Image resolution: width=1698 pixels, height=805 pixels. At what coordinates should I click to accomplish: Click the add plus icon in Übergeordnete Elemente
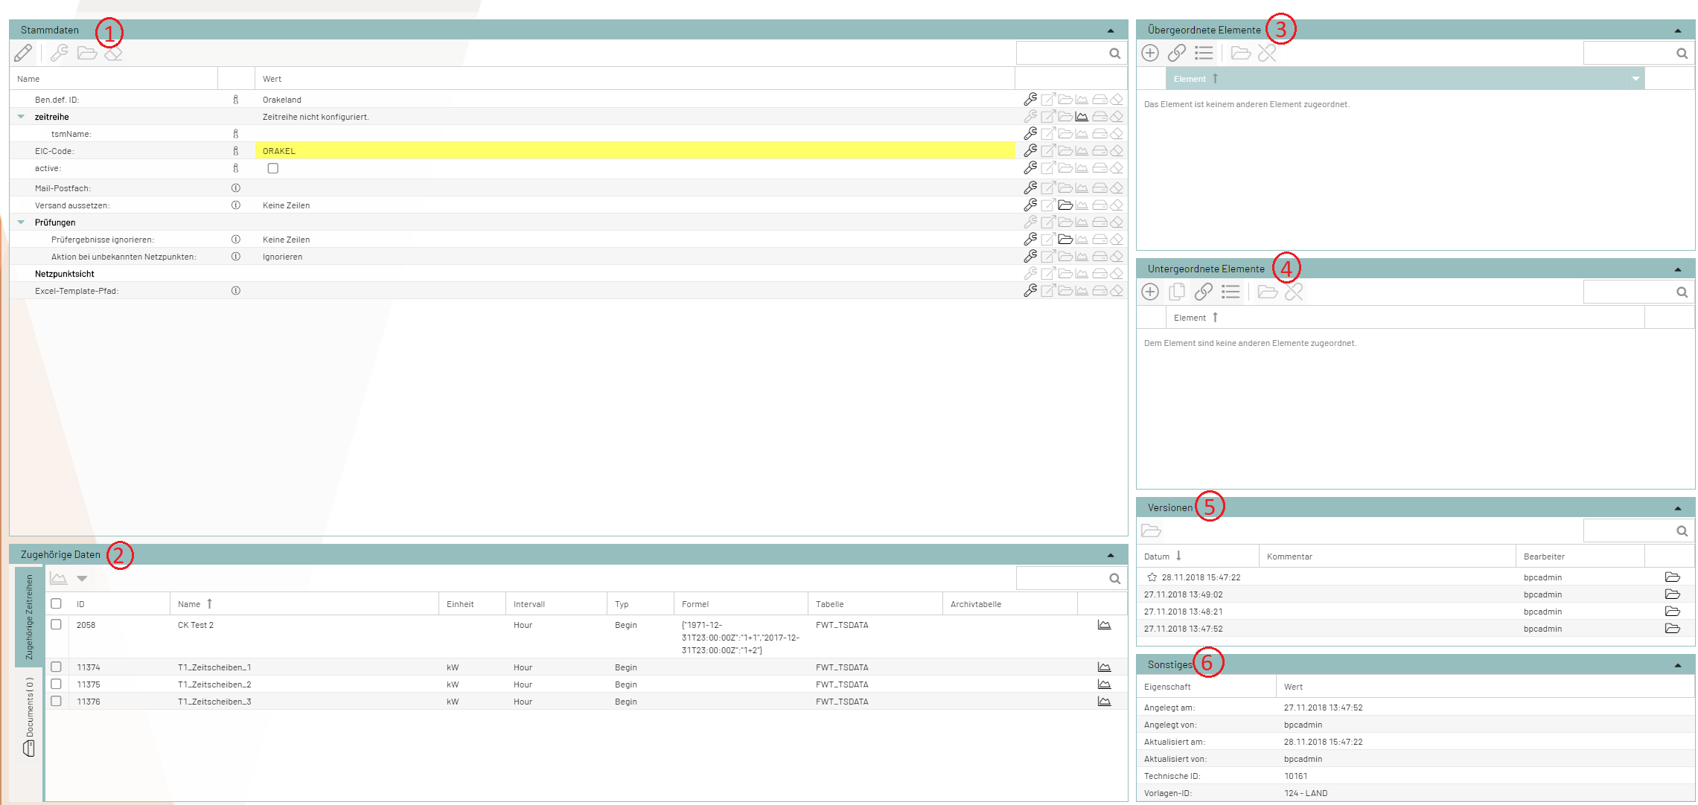pyautogui.click(x=1150, y=53)
